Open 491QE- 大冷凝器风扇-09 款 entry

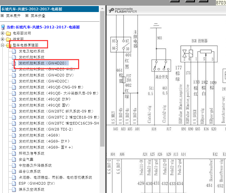59,93
